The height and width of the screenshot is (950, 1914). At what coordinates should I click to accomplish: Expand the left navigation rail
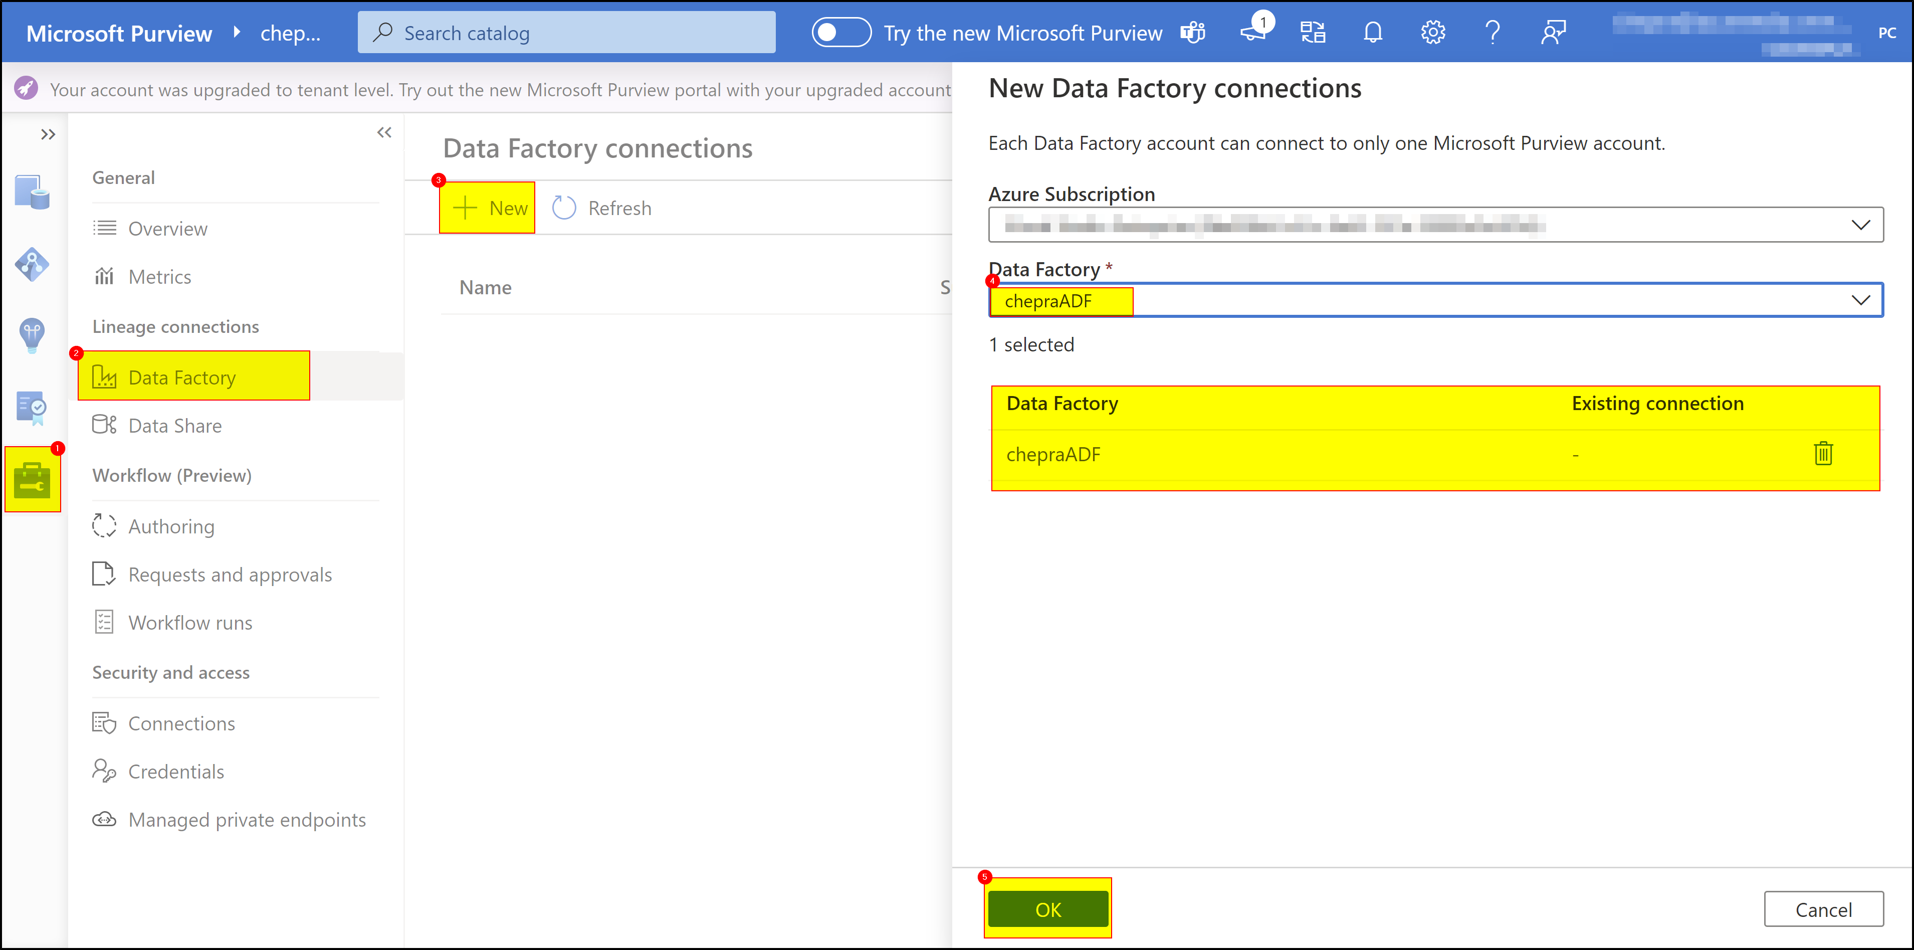pyautogui.click(x=48, y=134)
